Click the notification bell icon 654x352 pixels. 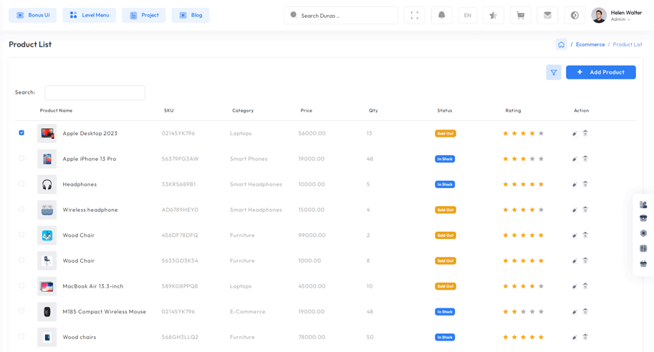click(x=441, y=15)
